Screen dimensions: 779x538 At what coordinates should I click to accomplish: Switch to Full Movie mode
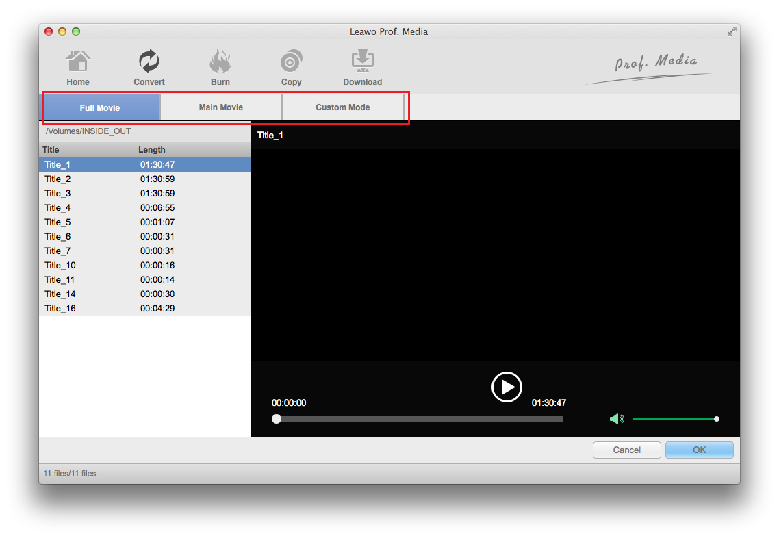coord(100,107)
